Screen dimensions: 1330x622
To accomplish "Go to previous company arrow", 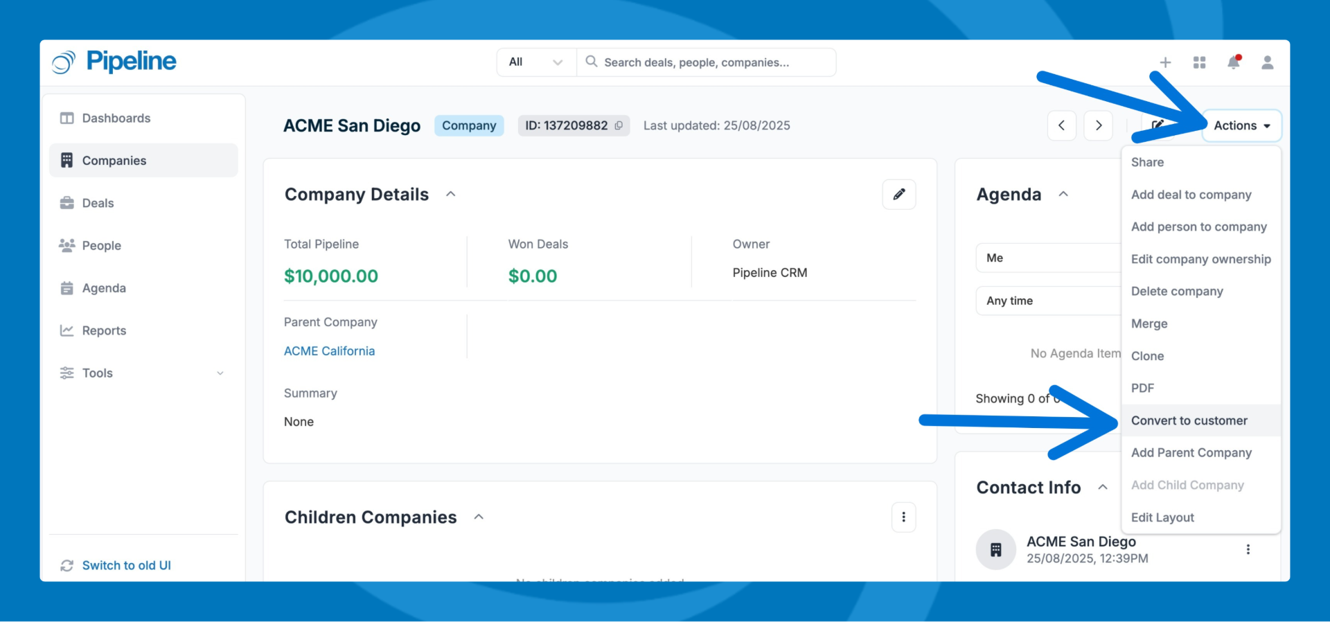I will point(1062,125).
